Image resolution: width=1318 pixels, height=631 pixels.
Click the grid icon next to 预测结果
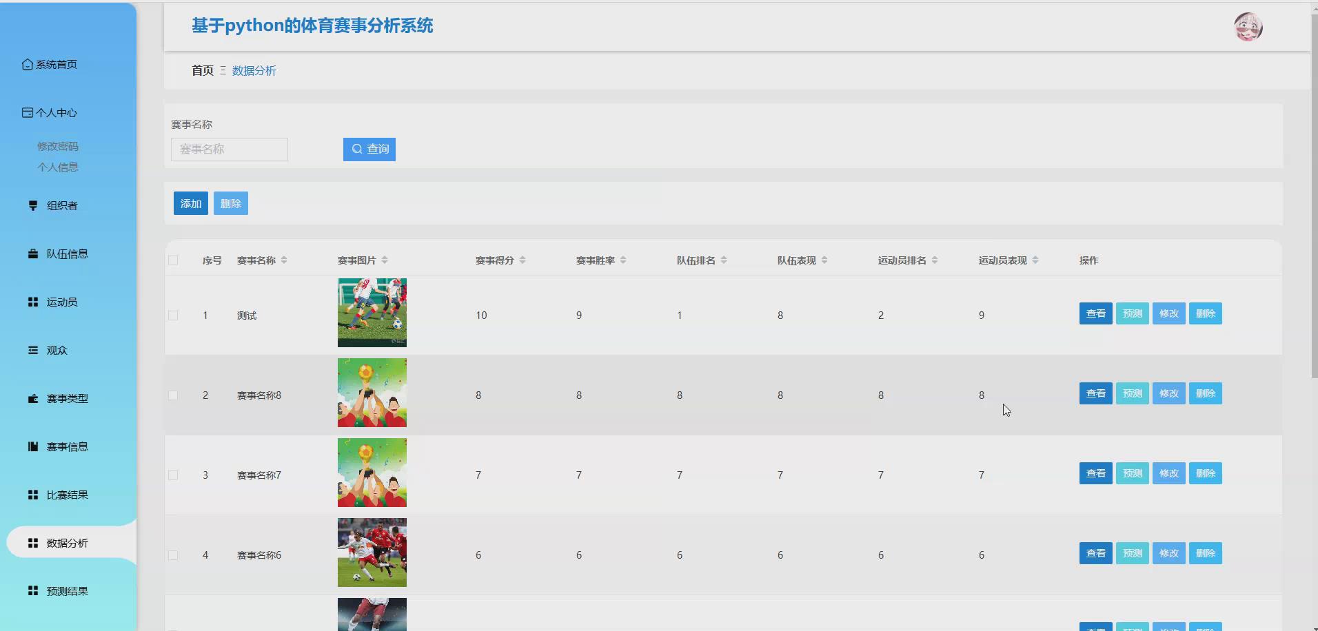click(33, 591)
